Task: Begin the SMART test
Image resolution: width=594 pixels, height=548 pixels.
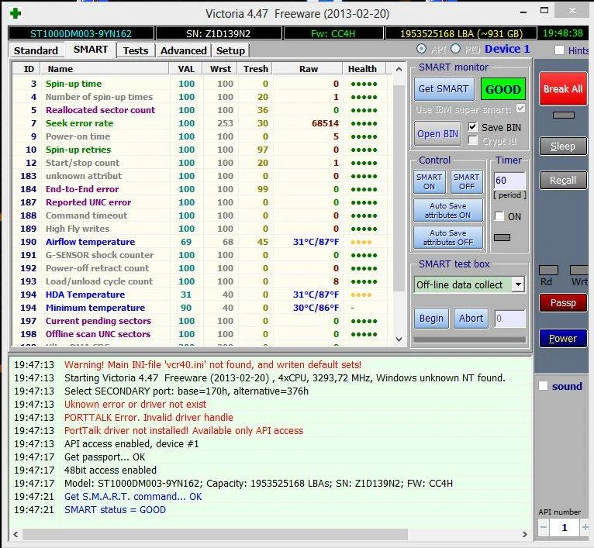Action: (x=431, y=318)
